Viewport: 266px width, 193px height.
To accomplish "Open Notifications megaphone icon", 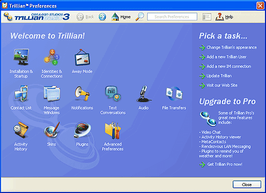I will click(x=82, y=94).
